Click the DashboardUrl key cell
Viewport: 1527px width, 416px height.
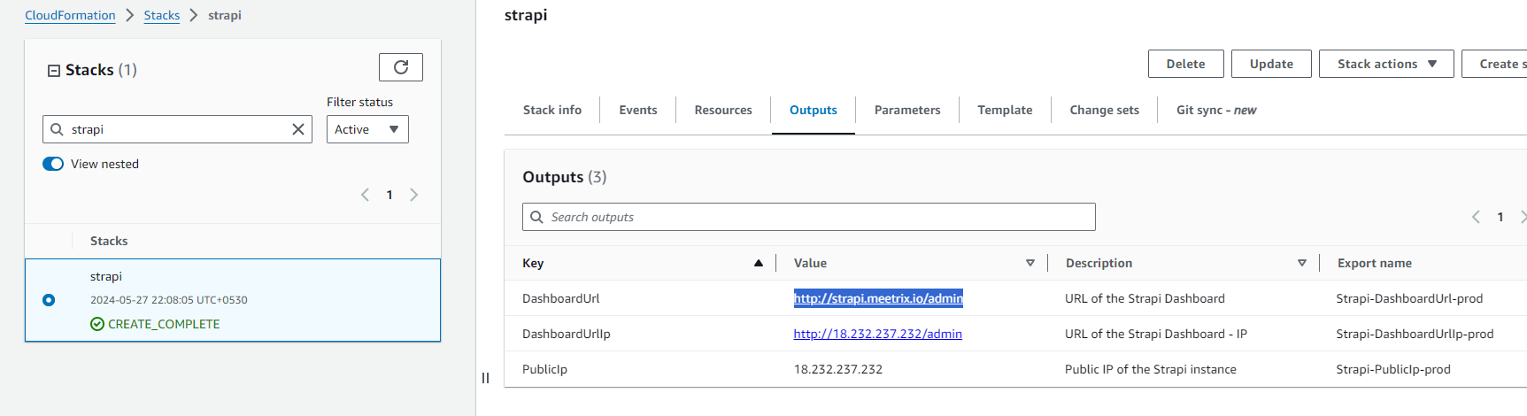561,298
